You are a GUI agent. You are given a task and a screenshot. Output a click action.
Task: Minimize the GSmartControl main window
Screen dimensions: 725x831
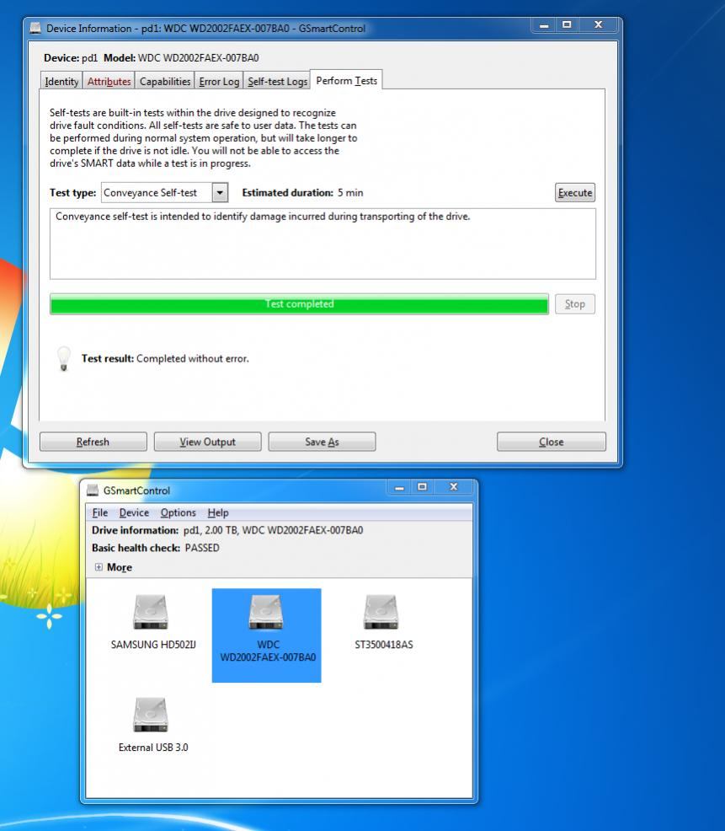400,487
